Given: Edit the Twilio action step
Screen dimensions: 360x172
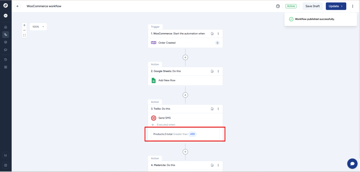Looking at the screenshot, I should click(x=212, y=109).
